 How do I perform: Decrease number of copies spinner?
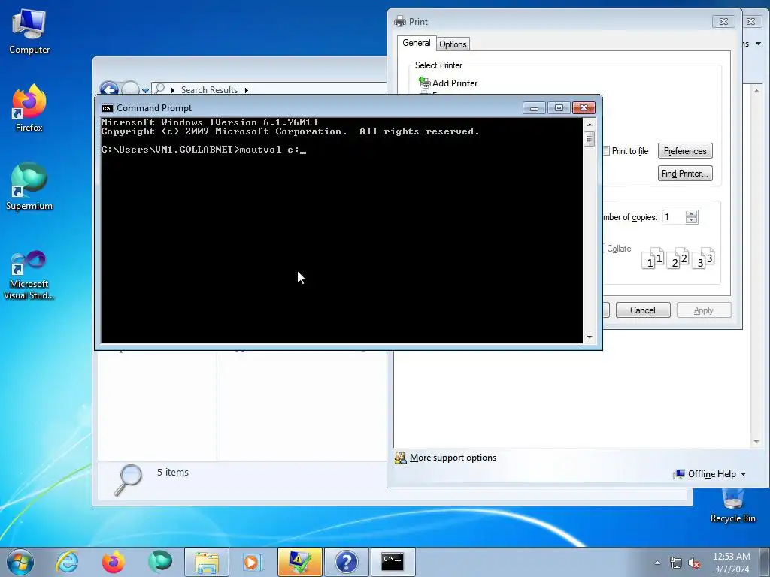pyautogui.click(x=692, y=220)
